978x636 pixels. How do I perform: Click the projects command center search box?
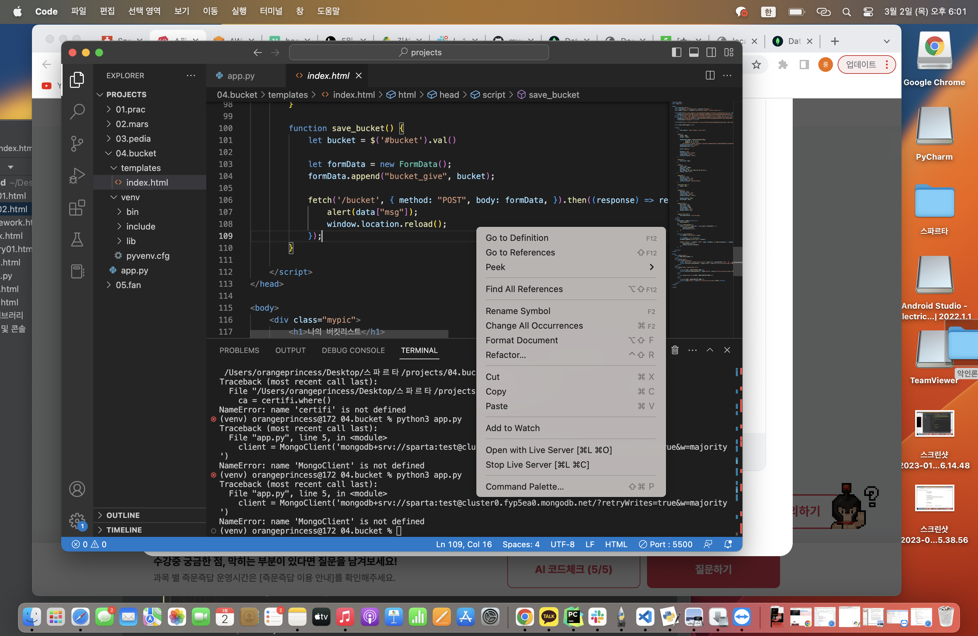click(419, 53)
